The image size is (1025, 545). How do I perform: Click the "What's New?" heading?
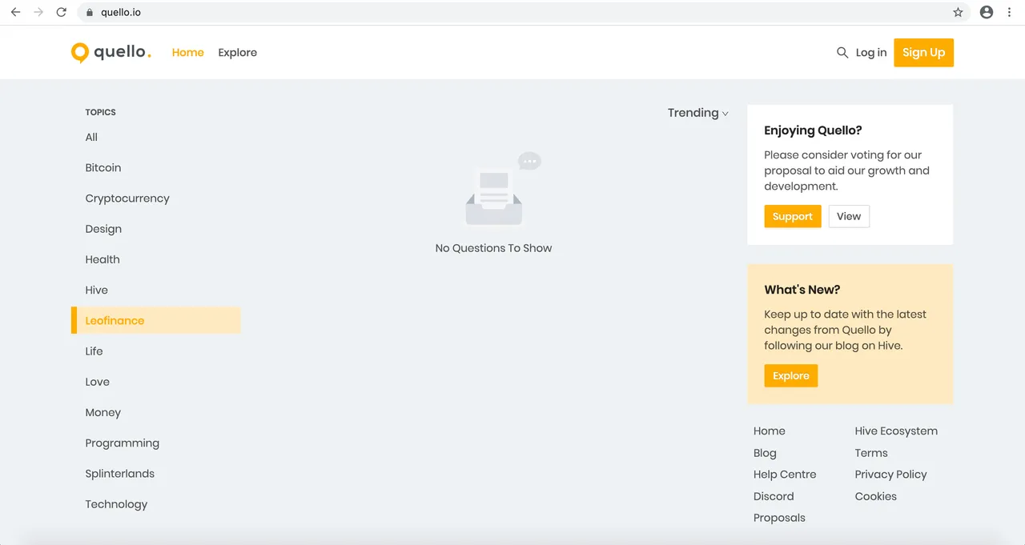pos(802,290)
